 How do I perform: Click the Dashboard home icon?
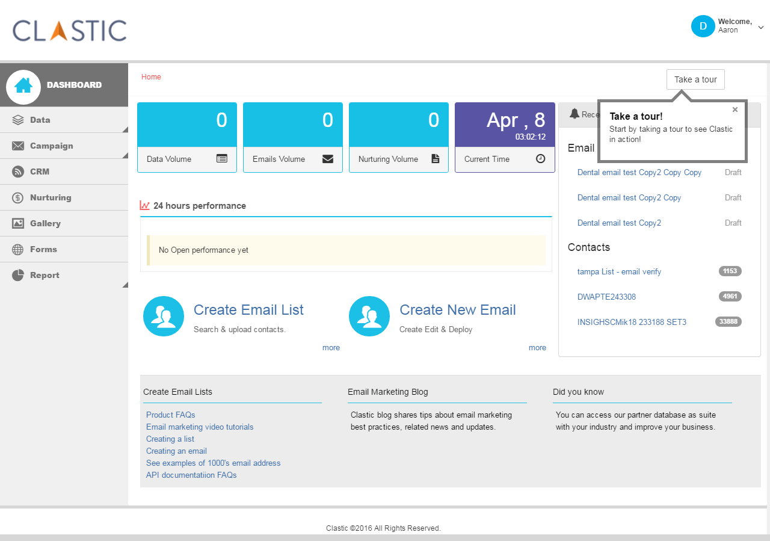pyautogui.click(x=23, y=85)
